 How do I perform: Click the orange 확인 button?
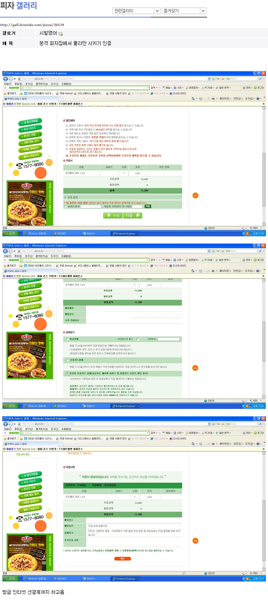tap(122, 559)
